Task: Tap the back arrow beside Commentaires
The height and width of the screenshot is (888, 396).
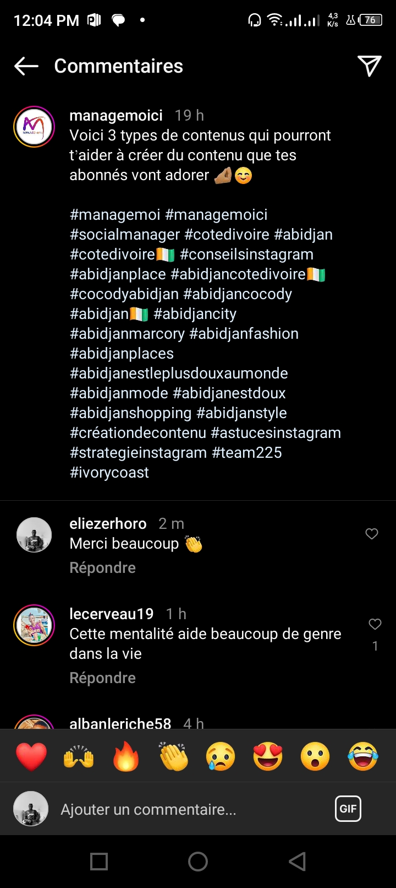Action: [26, 66]
